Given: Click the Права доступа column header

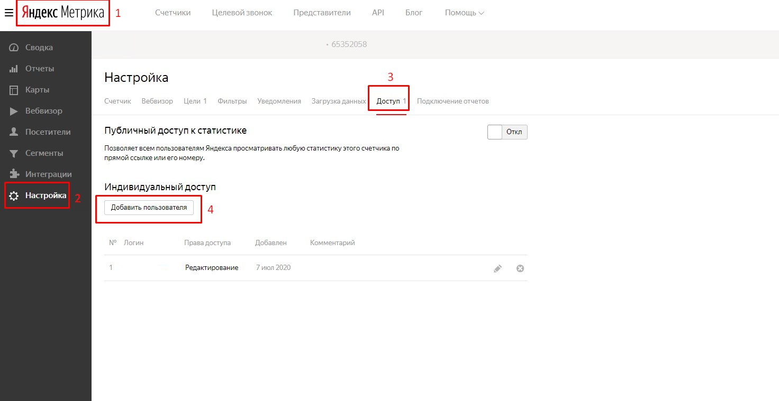Looking at the screenshot, I should 207,243.
